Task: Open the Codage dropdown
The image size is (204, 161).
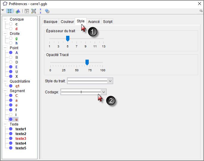Action: [x=83, y=92]
